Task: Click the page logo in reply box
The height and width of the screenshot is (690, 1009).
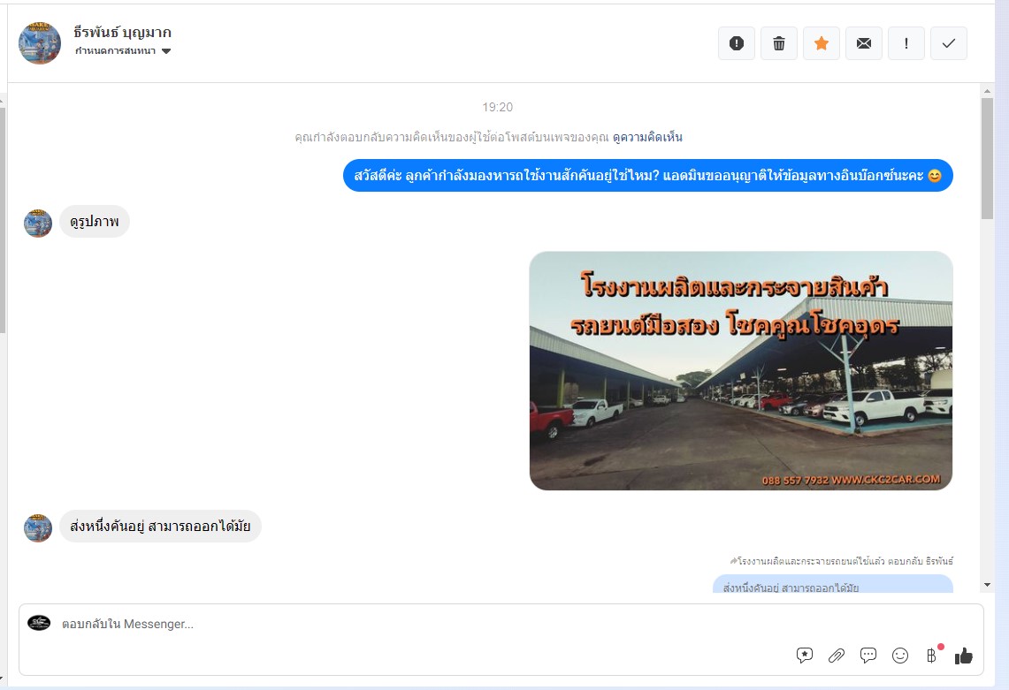Action: click(39, 623)
